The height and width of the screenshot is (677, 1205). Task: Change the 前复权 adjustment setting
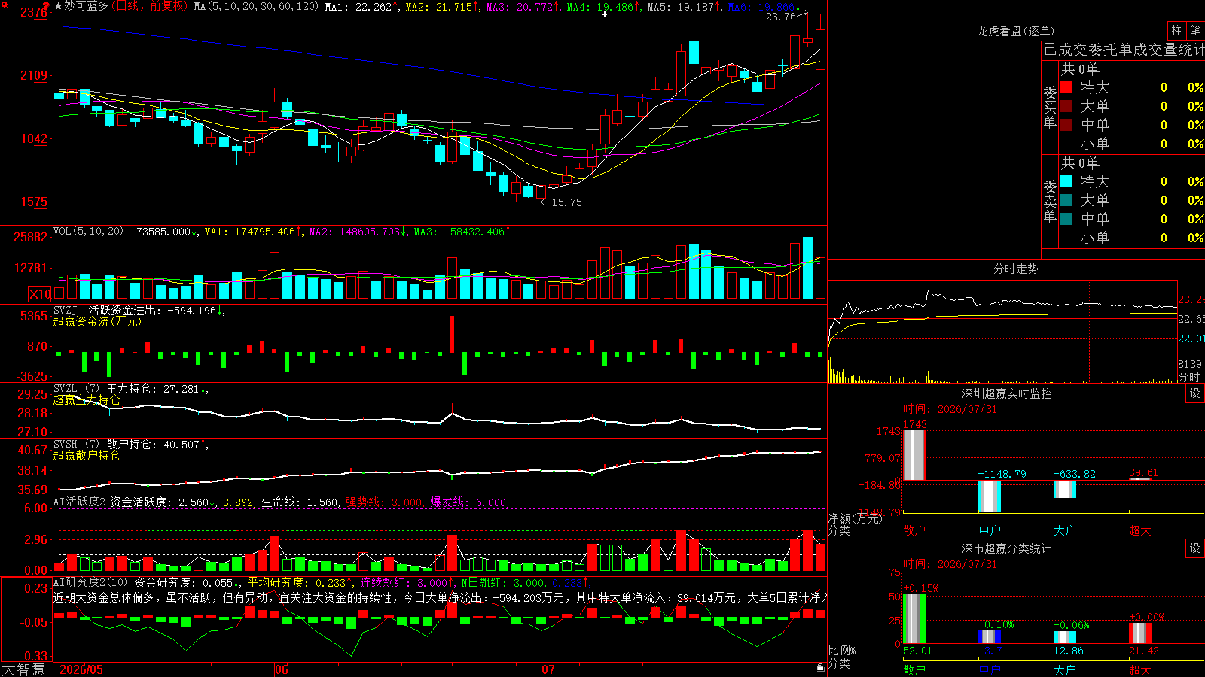(166, 6)
